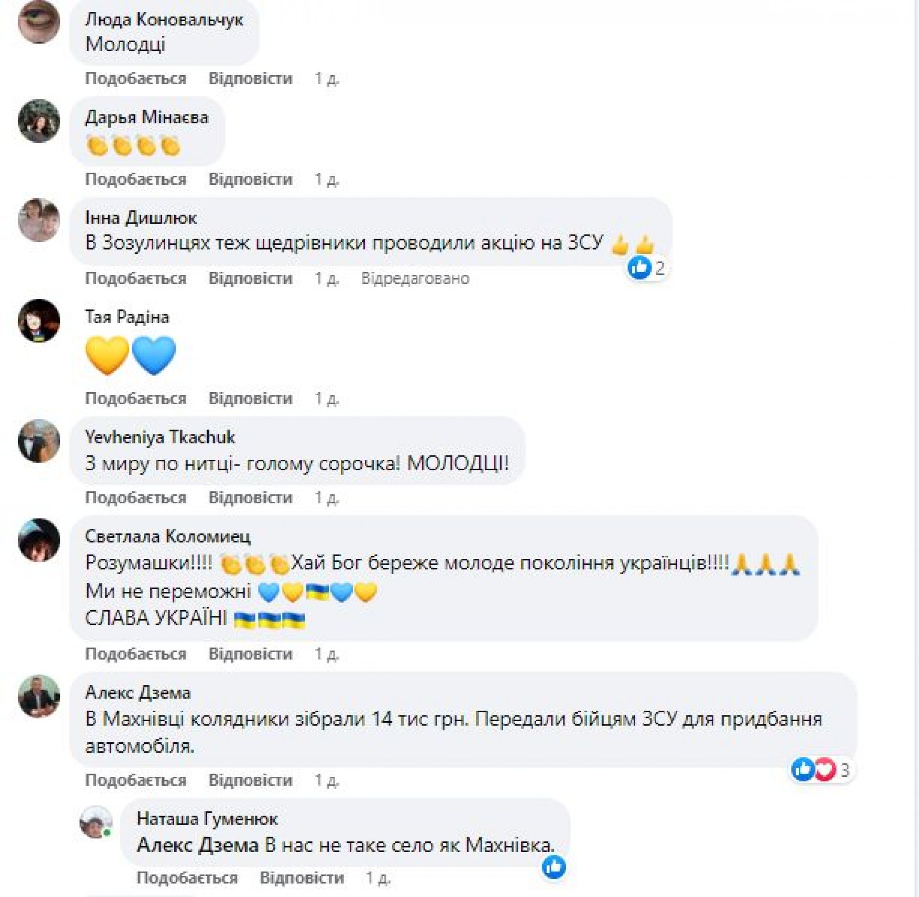Reply to Алекс Дзема's comment via Відповісти
Viewport: 919px width, 897px height.
pyautogui.click(x=250, y=780)
